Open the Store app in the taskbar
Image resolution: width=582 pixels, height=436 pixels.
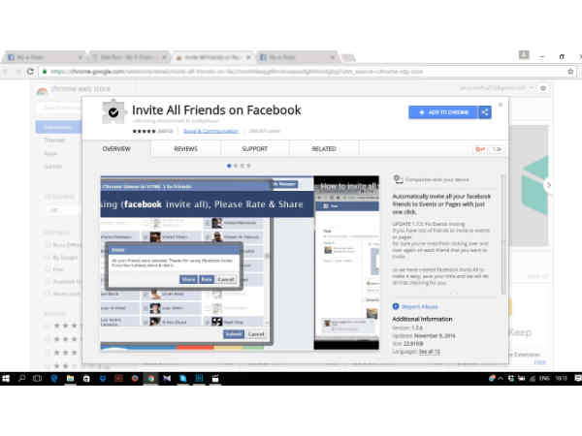click(x=86, y=378)
